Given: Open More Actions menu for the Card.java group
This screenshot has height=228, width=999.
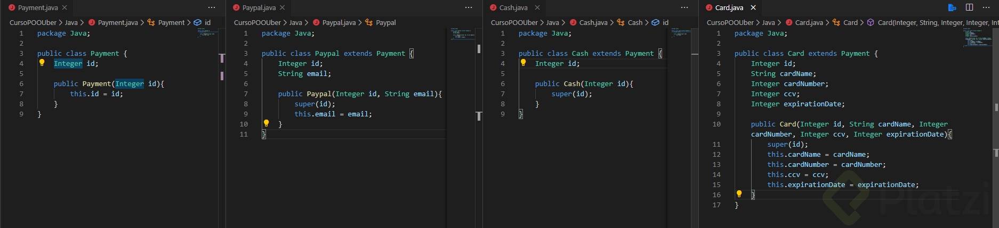Looking at the screenshot, I should [986, 7].
